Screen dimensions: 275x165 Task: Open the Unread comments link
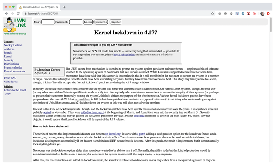(x=14, y=71)
